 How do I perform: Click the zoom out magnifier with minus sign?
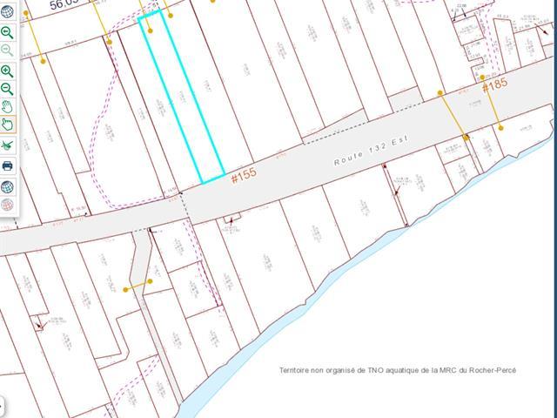8,90
